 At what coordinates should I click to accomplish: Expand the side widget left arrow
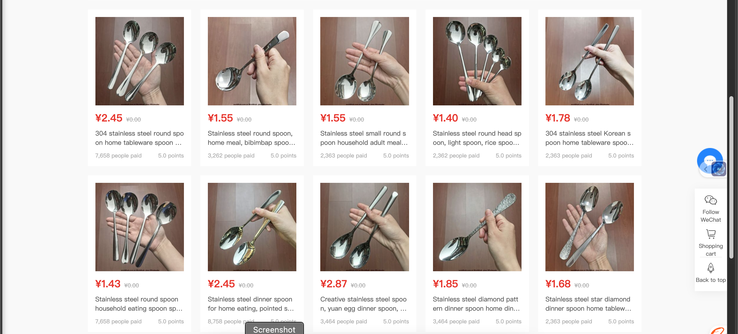[705, 169]
